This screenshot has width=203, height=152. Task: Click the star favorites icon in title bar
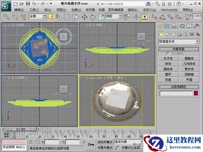(x=170, y=4)
